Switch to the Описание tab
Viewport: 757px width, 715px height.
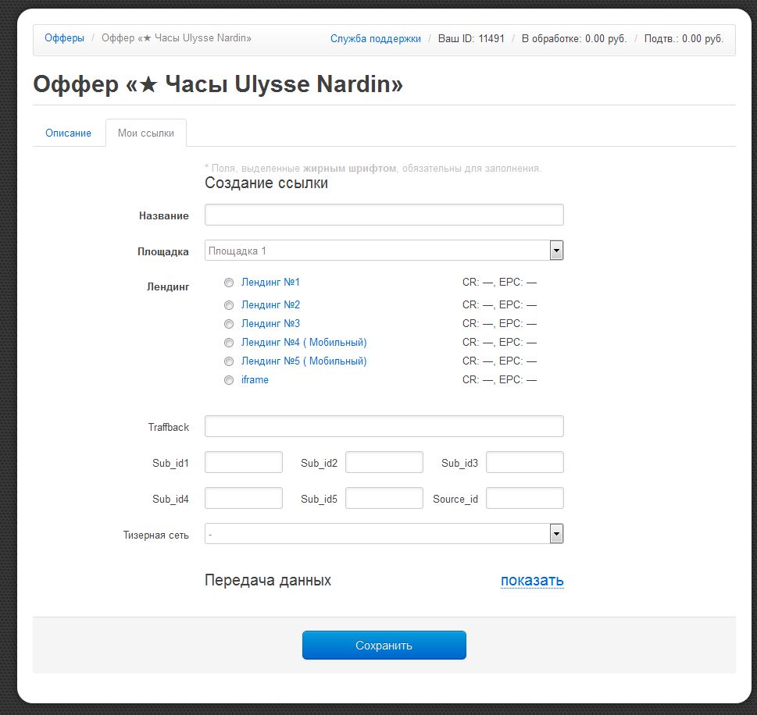click(x=68, y=133)
